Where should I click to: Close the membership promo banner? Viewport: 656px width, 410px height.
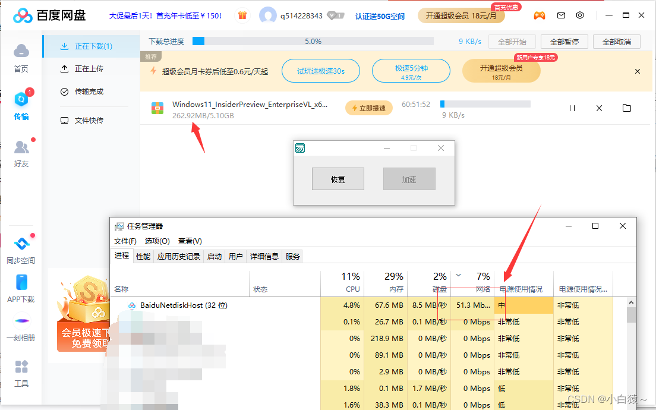638,71
